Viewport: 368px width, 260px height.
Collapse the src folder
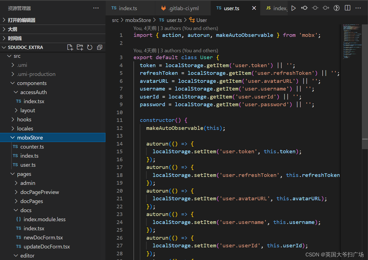click(53, 56)
